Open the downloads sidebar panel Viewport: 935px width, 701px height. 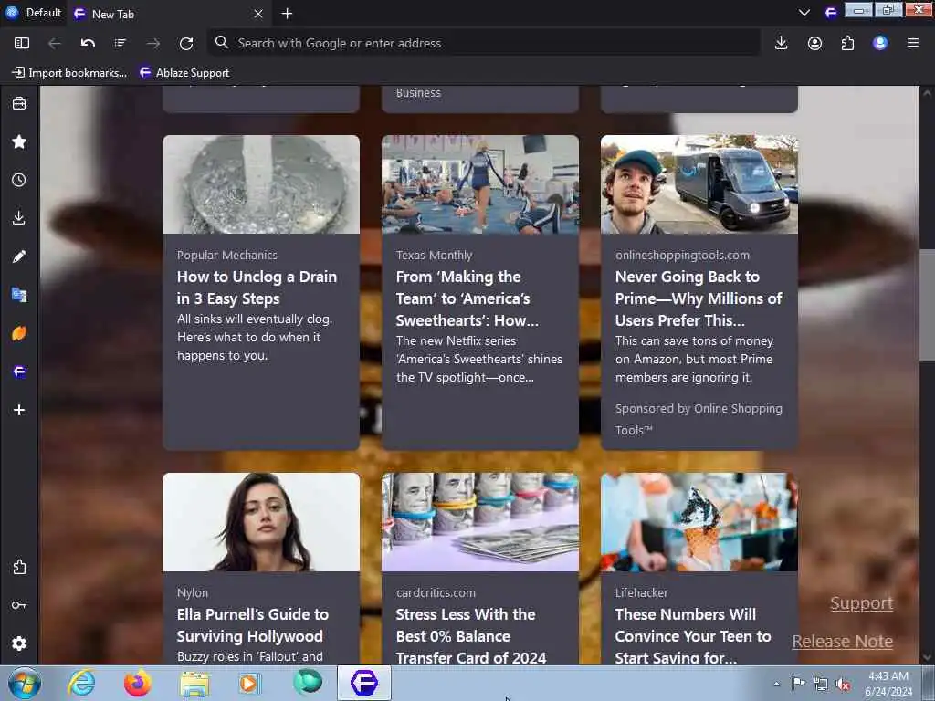click(19, 218)
